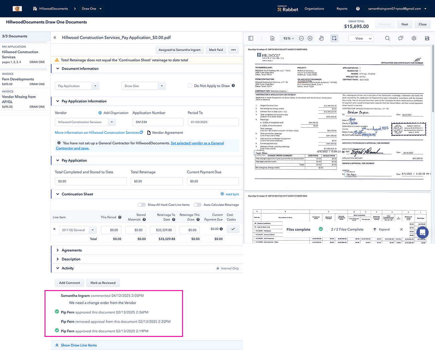Image resolution: width=435 pixels, height=350 pixels.
Task: Open PDF viewer settings gear
Action: (x=414, y=39)
